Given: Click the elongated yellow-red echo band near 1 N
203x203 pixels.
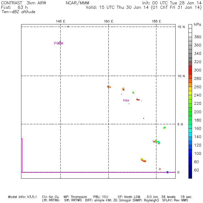Looking at the screenshot, I should 143,160.
